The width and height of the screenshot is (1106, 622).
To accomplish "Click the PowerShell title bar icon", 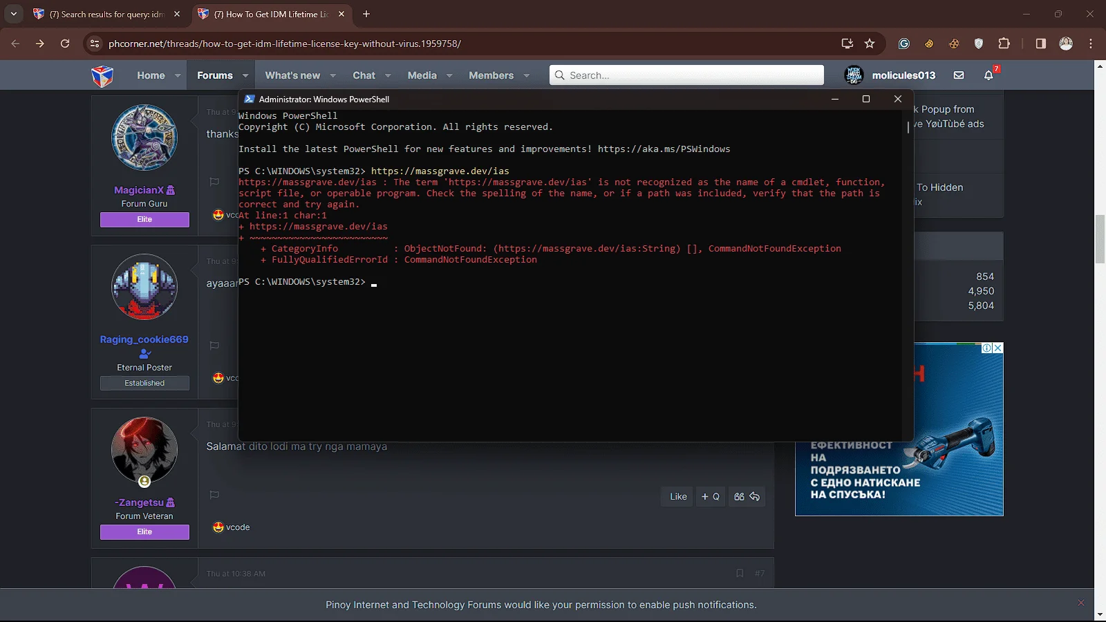I will point(250,99).
